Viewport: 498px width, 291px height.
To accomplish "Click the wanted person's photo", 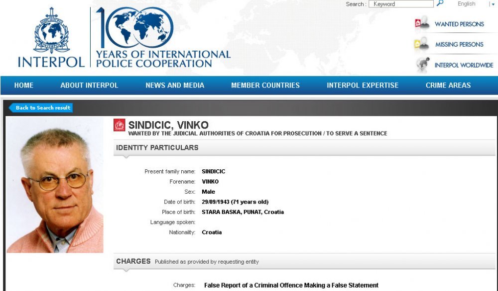I will [x=55, y=185].
